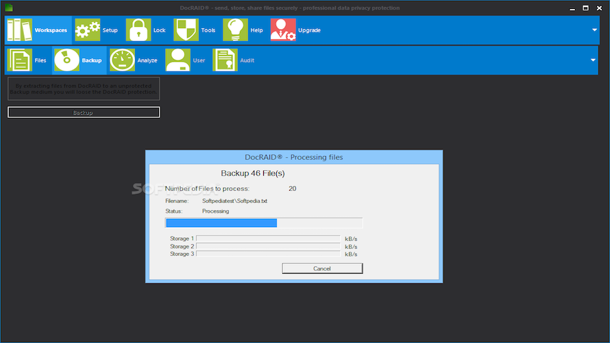Screen dimensions: 610x343
Task: Open the Workspaces books icon
Action: coord(19,30)
